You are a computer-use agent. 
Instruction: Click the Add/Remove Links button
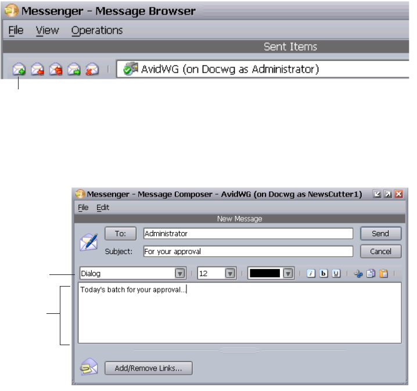(x=149, y=368)
